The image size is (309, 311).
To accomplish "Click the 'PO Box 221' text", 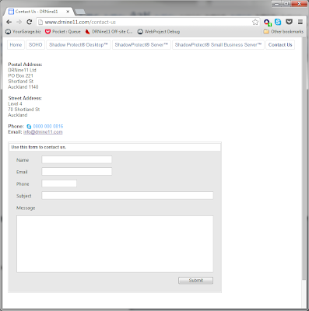I will tap(21, 75).
